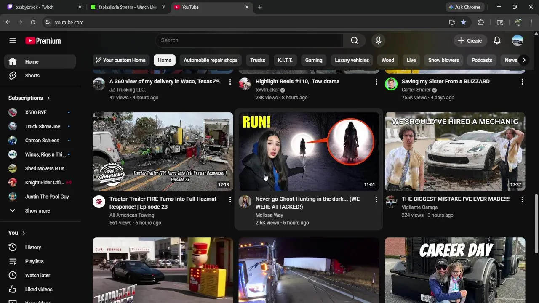539x303 pixels.
Task: Open WE SHOULD'VE HIRED A MECHANIC thumbnail
Action: 455,151
